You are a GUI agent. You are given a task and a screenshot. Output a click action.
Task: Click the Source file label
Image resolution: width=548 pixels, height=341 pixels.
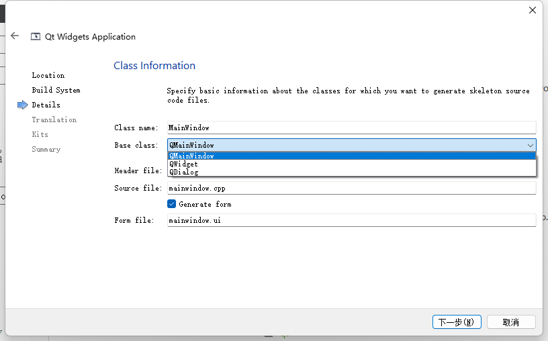(x=138, y=188)
